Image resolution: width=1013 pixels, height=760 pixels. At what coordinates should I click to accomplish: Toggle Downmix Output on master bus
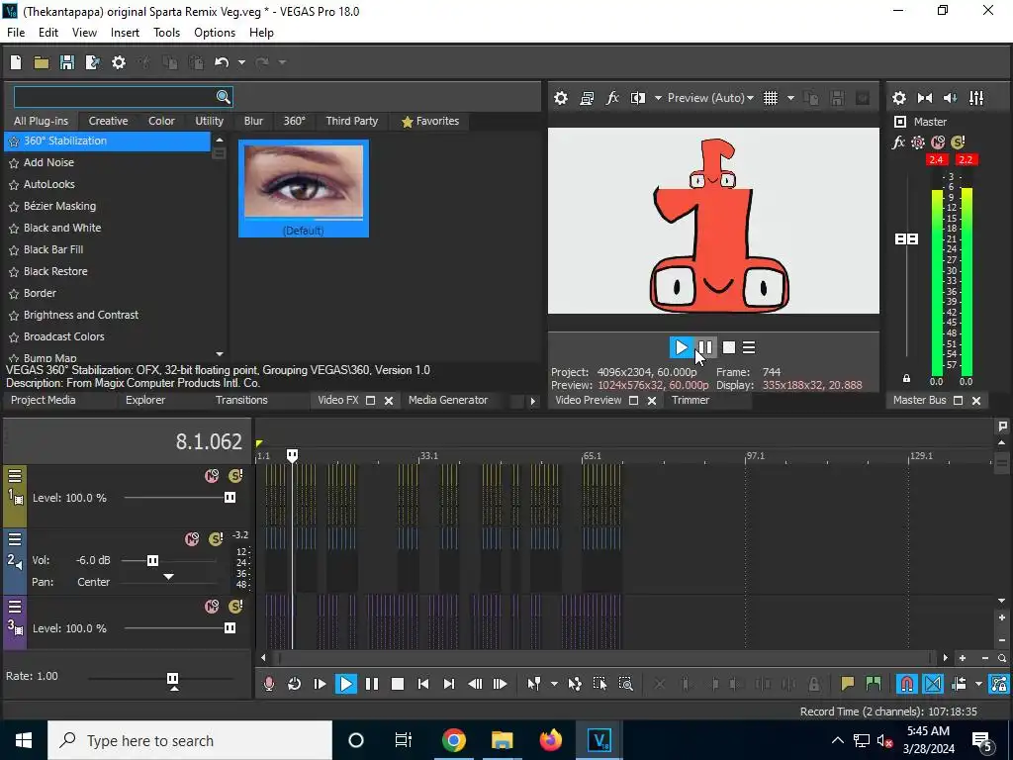click(925, 98)
